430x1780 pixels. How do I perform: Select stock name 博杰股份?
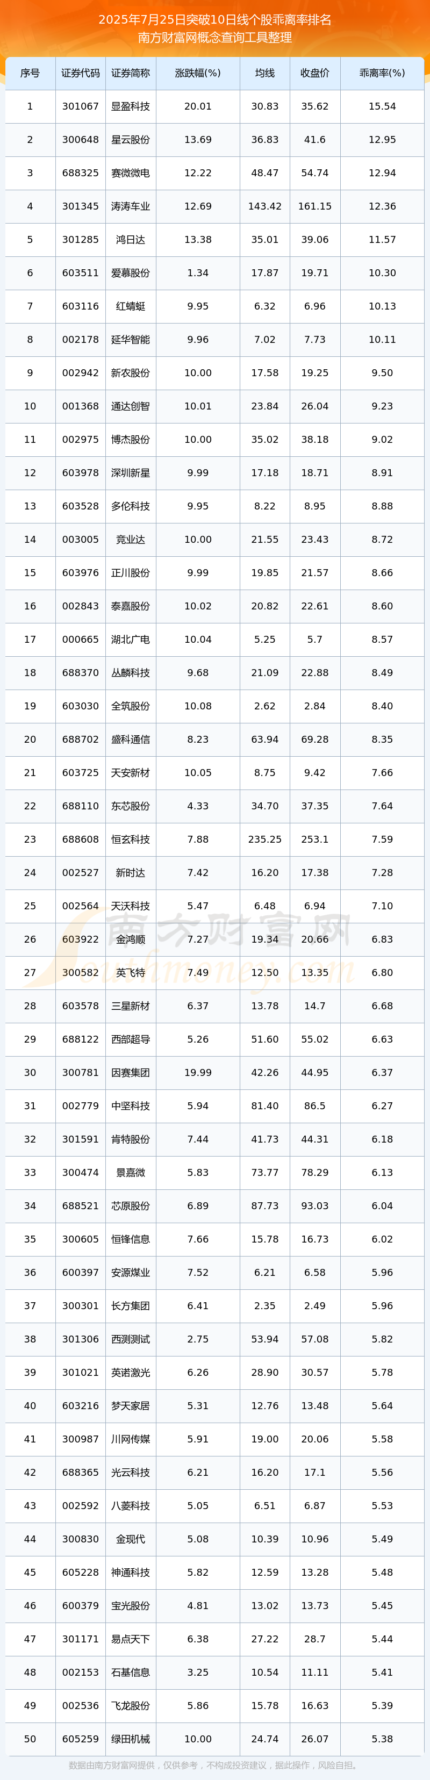click(131, 440)
